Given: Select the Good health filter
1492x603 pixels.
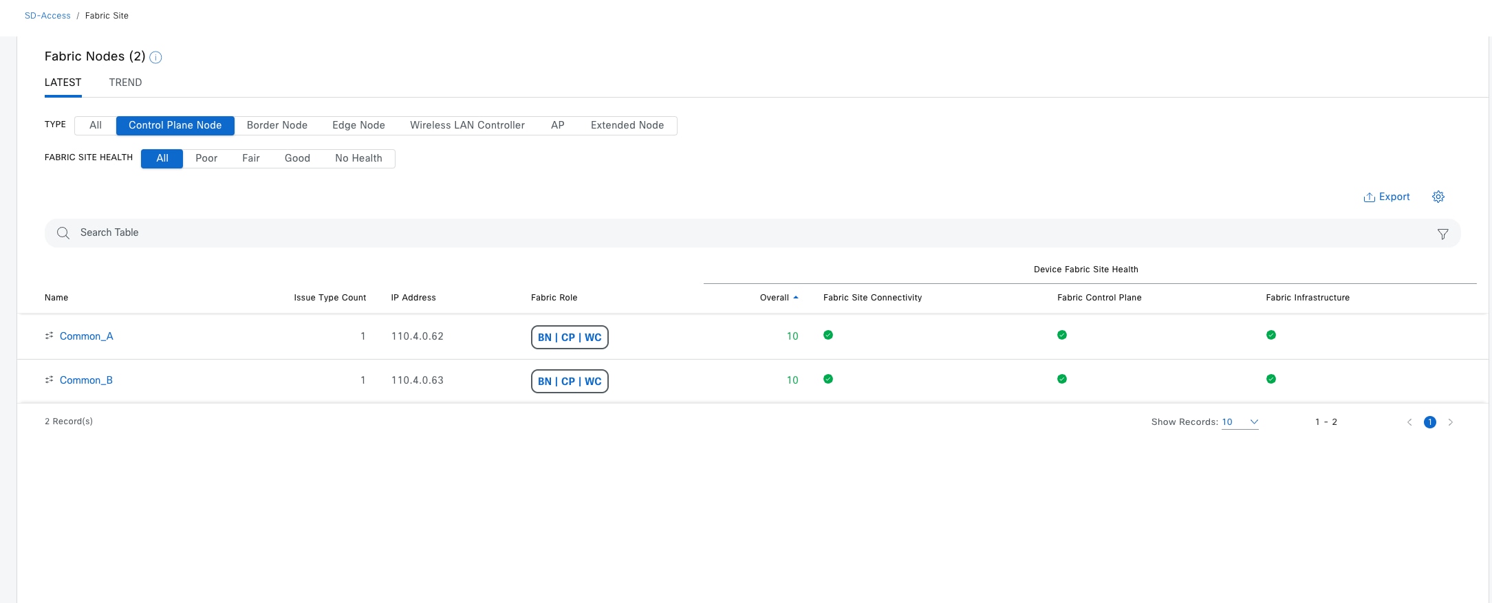Looking at the screenshot, I should 297,158.
